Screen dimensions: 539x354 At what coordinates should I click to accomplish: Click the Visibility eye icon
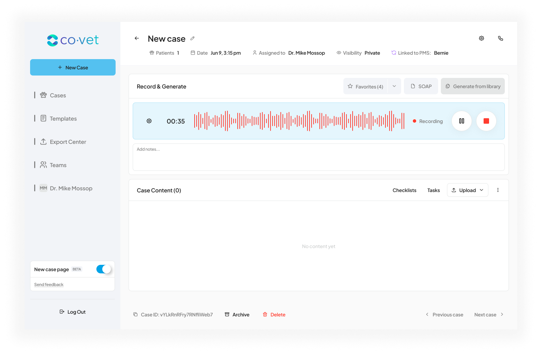(339, 53)
